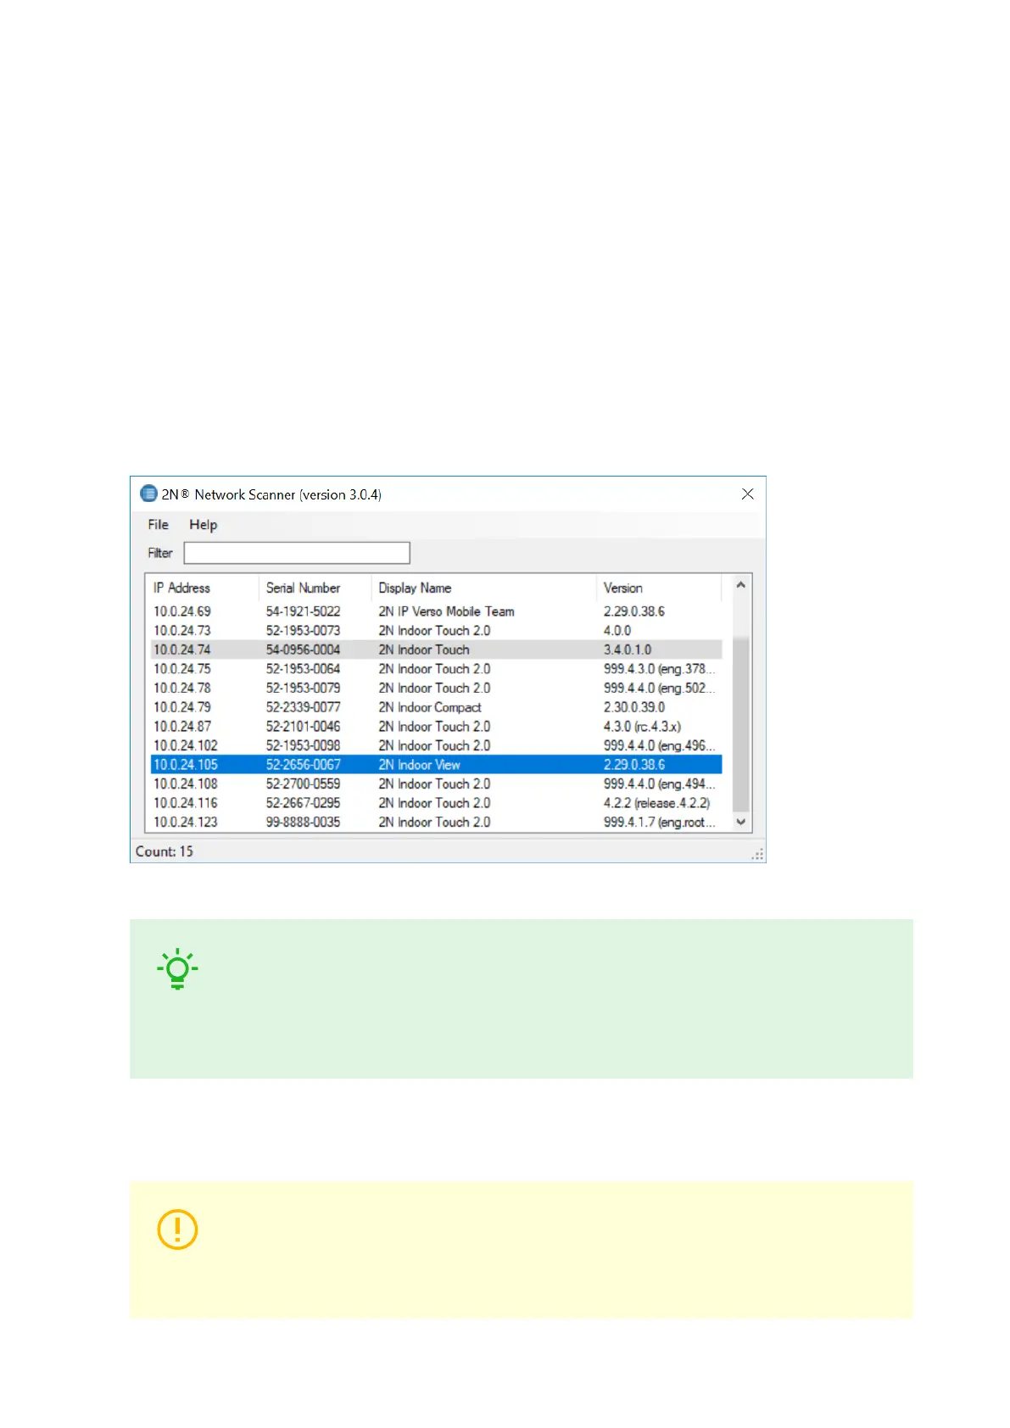Viewport: 1010px width, 1428px height.
Task: Select the highlighted 2N Indoor View row
Action: click(x=420, y=765)
